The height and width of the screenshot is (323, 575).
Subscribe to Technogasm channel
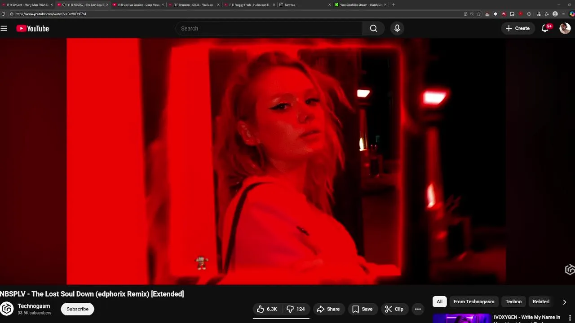point(77,309)
